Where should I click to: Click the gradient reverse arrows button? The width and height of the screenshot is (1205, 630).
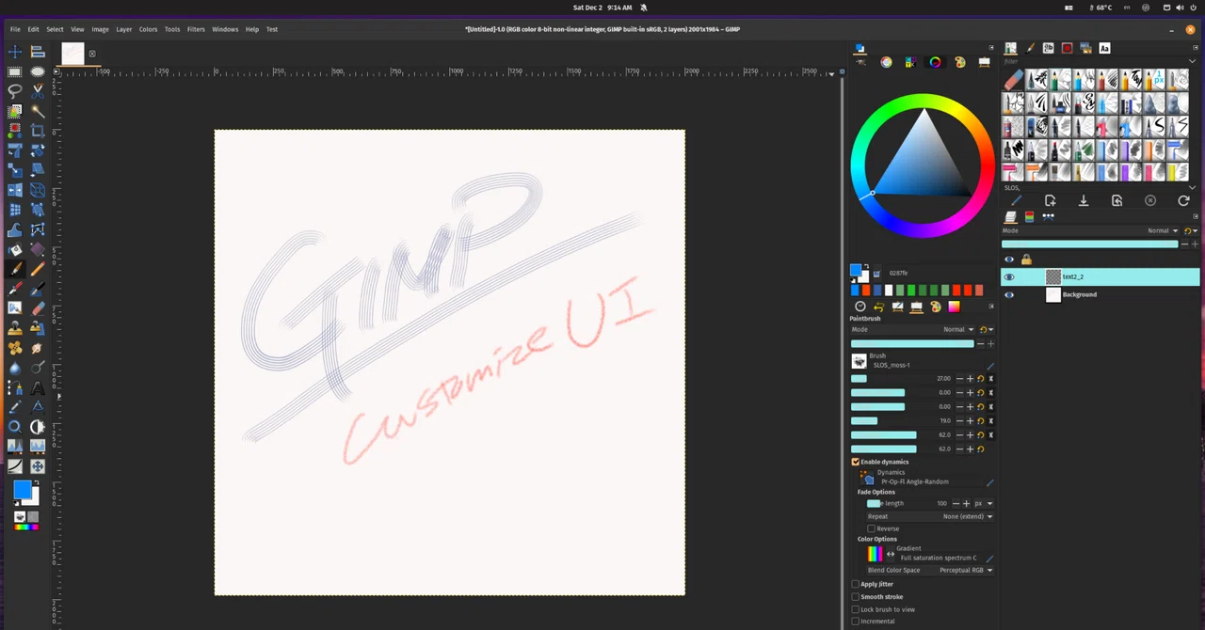click(x=891, y=554)
